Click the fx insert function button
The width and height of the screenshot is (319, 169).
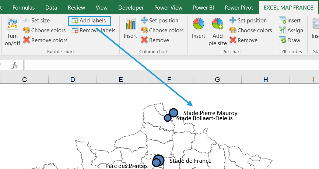click(x=14, y=65)
